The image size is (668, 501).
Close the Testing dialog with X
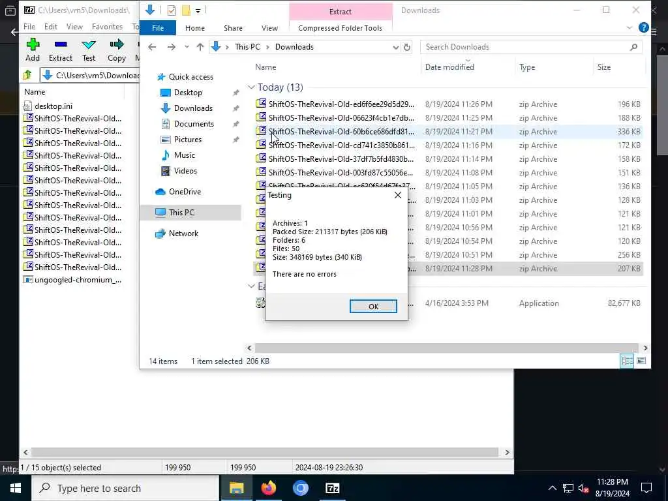(397, 195)
